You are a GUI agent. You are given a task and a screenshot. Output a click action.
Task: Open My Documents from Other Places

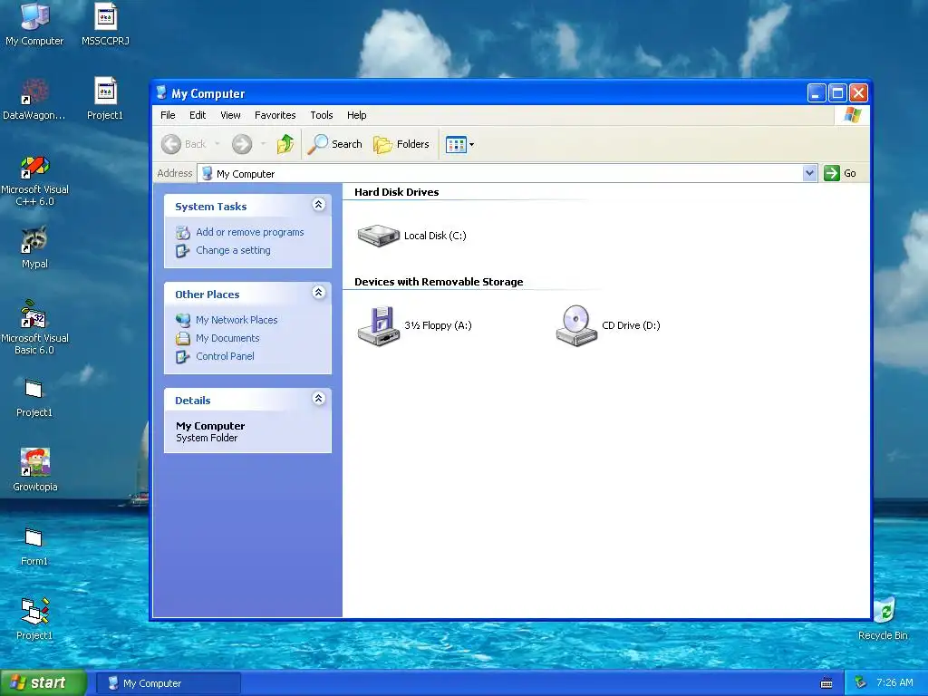pyautogui.click(x=227, y=338)
